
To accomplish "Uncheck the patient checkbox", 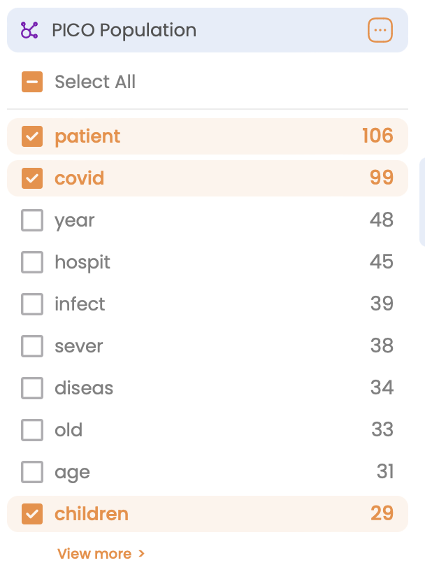I will 32,136.
